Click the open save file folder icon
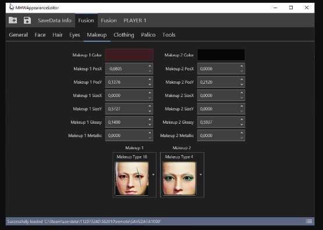Image resolution: width=323 pixels, height=230 pixels. [13, 20]
